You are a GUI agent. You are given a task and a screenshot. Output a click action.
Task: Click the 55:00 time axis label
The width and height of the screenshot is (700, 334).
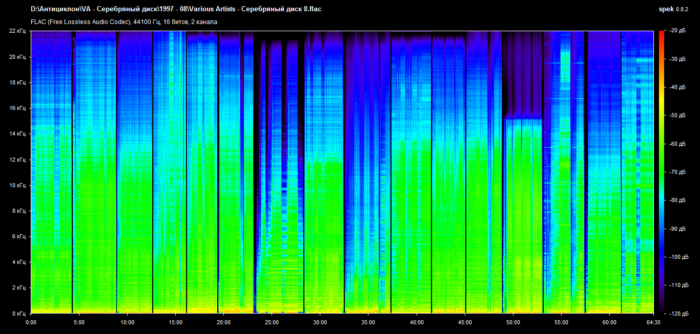561,322
